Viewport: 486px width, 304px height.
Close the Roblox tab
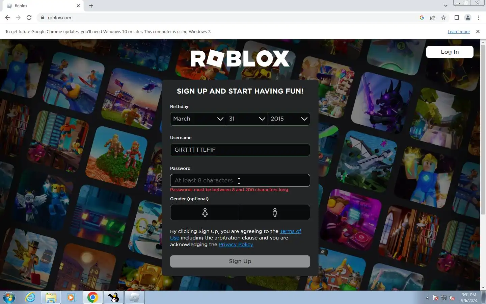pos(78,6)
